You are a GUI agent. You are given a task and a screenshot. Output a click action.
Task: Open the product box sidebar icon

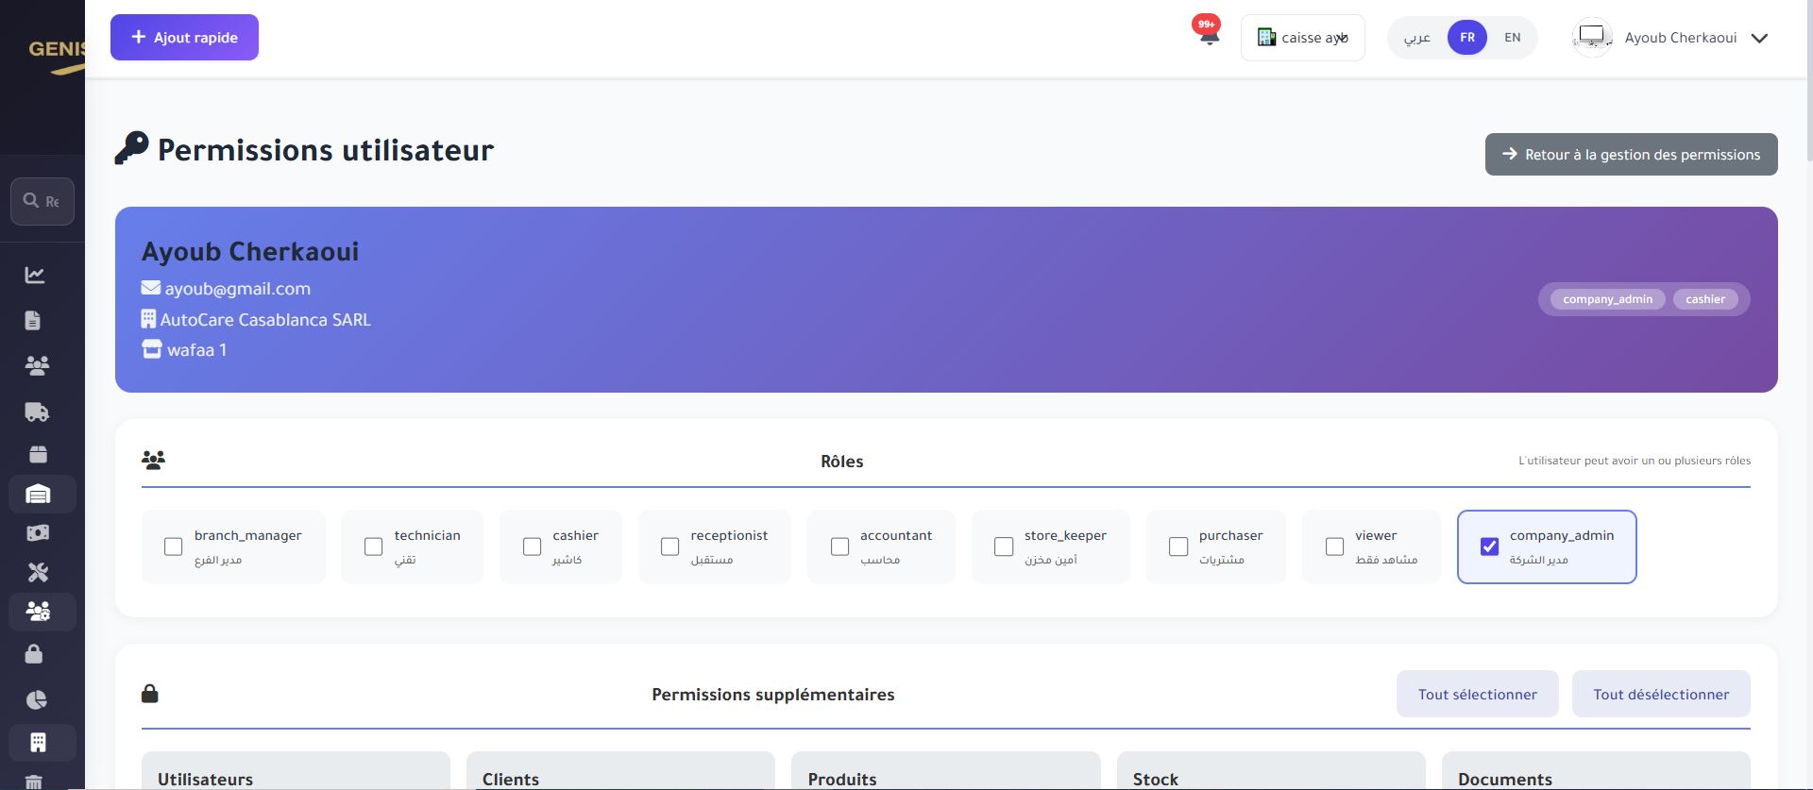38,454
